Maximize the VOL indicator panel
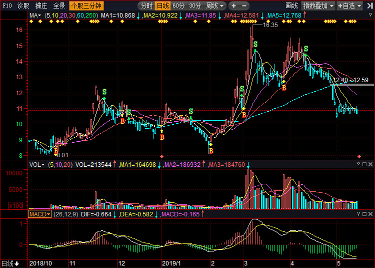Viewport: 375px width, 268px height. pos(364,164)
